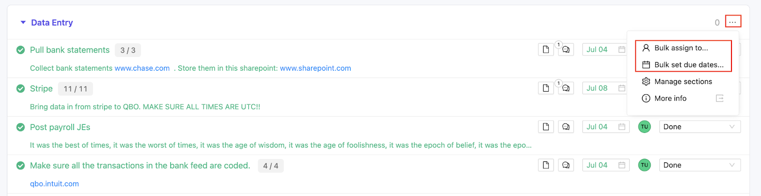The width and height of the screenshot is (761, 196).
Task: Collapse the Data Entry section
Action: pos(23,22)
